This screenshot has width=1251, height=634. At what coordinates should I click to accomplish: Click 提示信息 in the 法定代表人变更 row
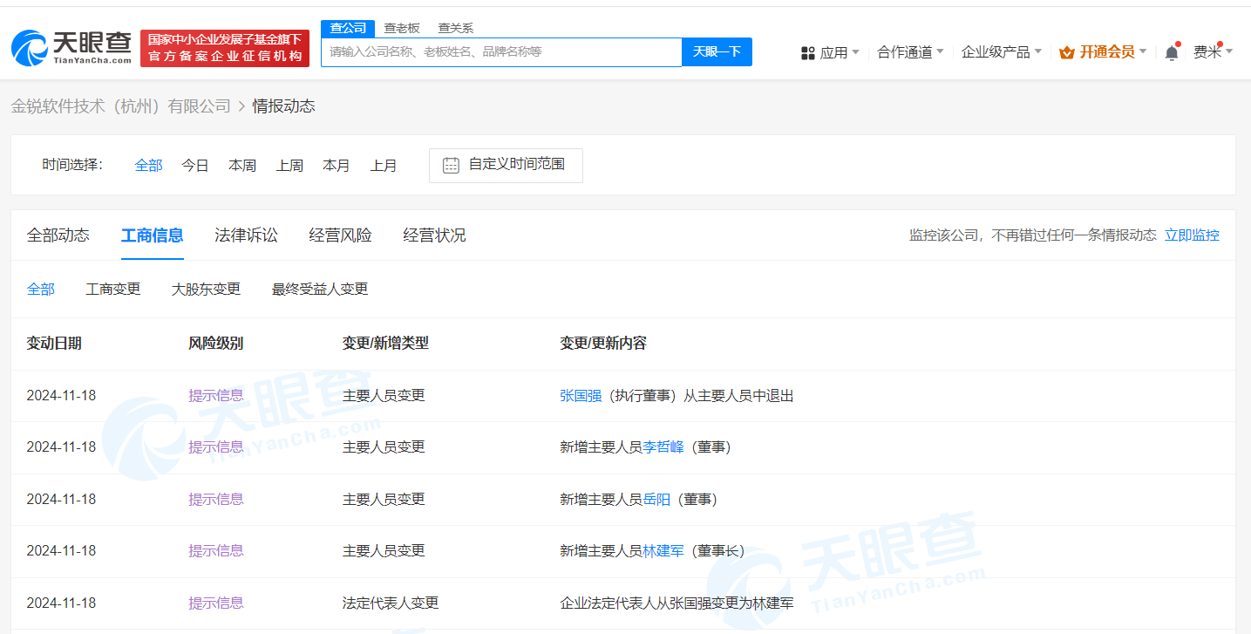point(216,603)
